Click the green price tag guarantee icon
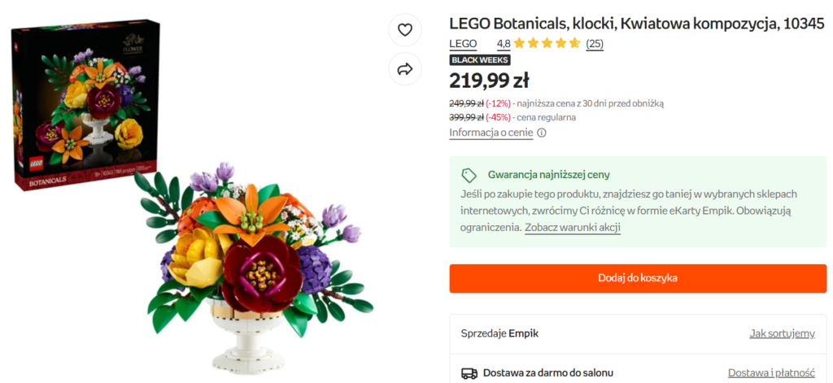The height and width of the screenshot is (383, 833). tap(469, 175)
